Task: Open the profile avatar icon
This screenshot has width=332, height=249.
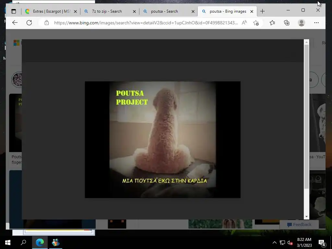Action: [301, 23]
